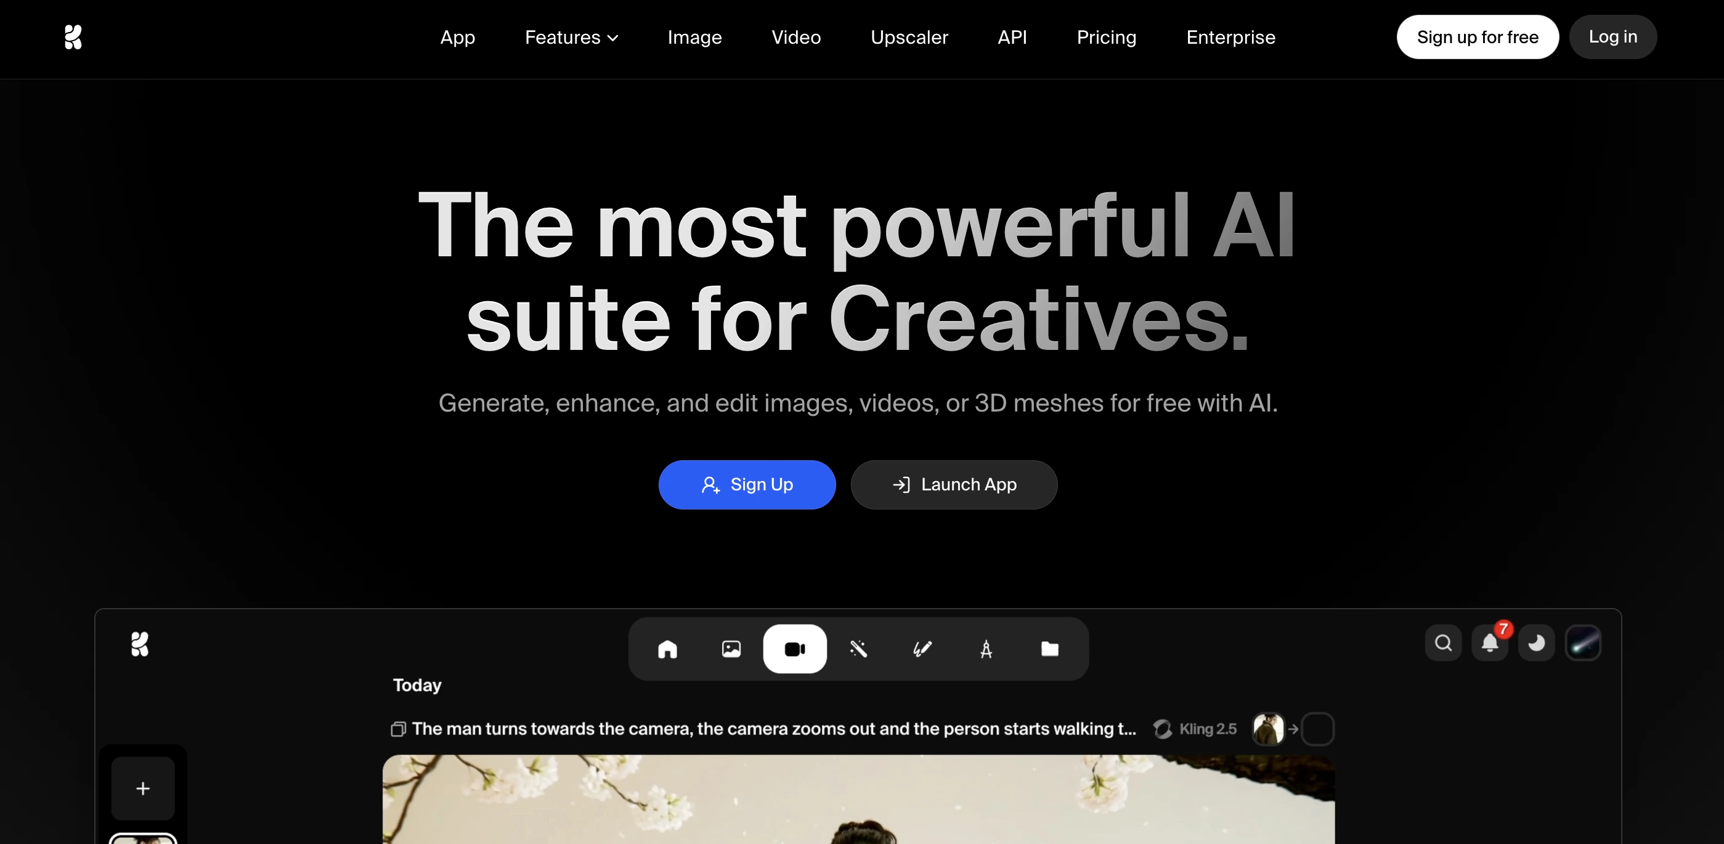Viewport: 1724px width, 844px height.
Task: Click the blue Sign Up button
Action: coord(746,485)
